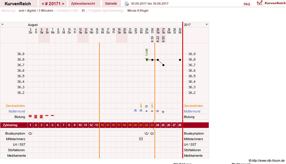Click the Muttermund symbol on day 22
Image resolution: width=286 pixels, height=164 pixels.
point(146,111)
